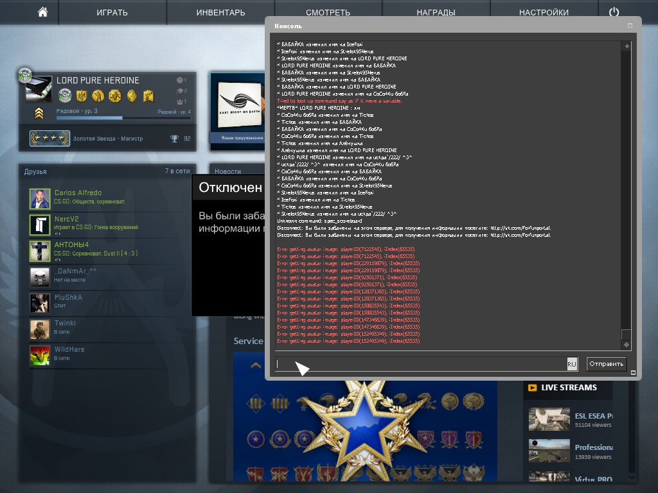Click the console scrollbar down arrow

pyautogui.click(x=627, y=345)
